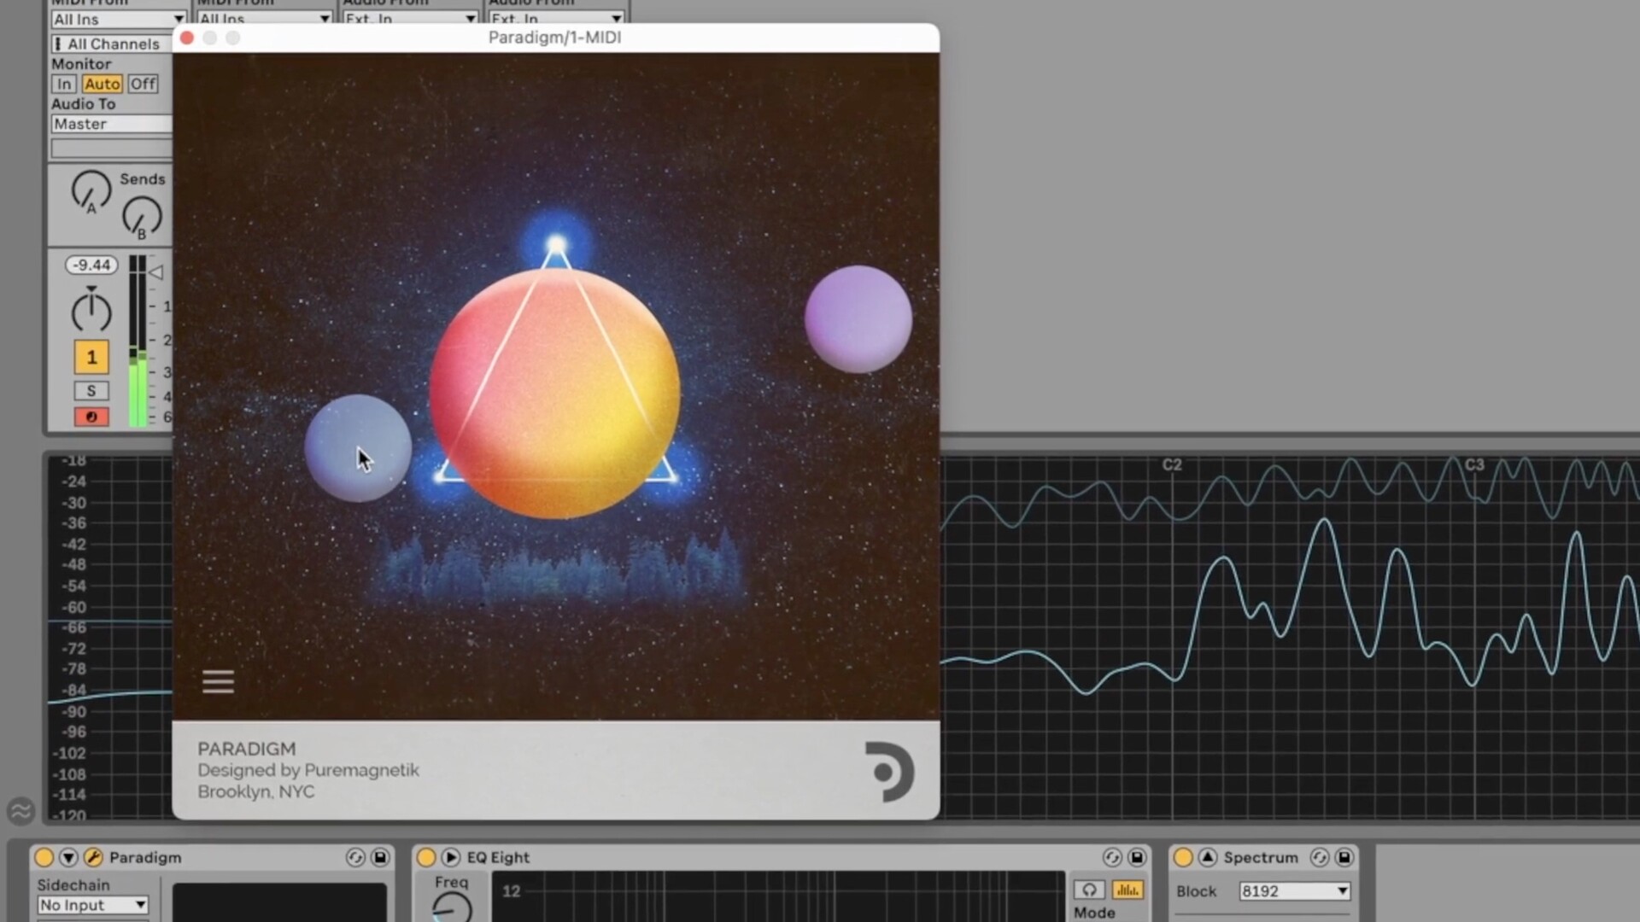Close the Paradigm/1-MIDI plugin window
Image resolution: width=1640 pixels, height=922 pixels.
click(187, 38)
